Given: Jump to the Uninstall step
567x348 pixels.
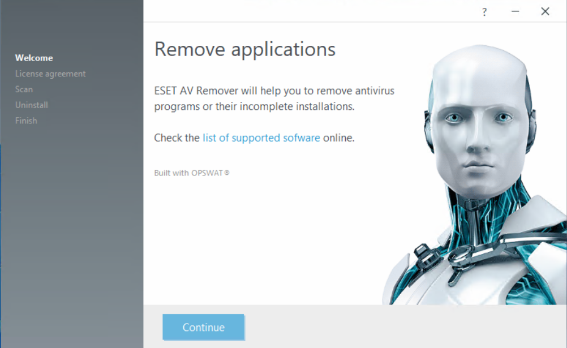Looking at the screenshot, I should [32, 105].
